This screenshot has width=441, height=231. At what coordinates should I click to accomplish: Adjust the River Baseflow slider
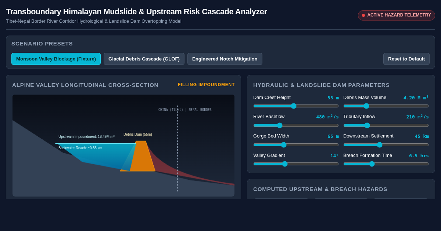pyautogui.click(x=296, y=125)
